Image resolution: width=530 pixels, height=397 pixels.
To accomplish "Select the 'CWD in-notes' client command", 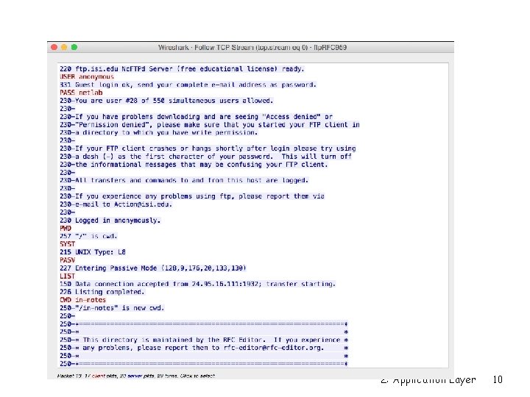I will pos(82,300).
